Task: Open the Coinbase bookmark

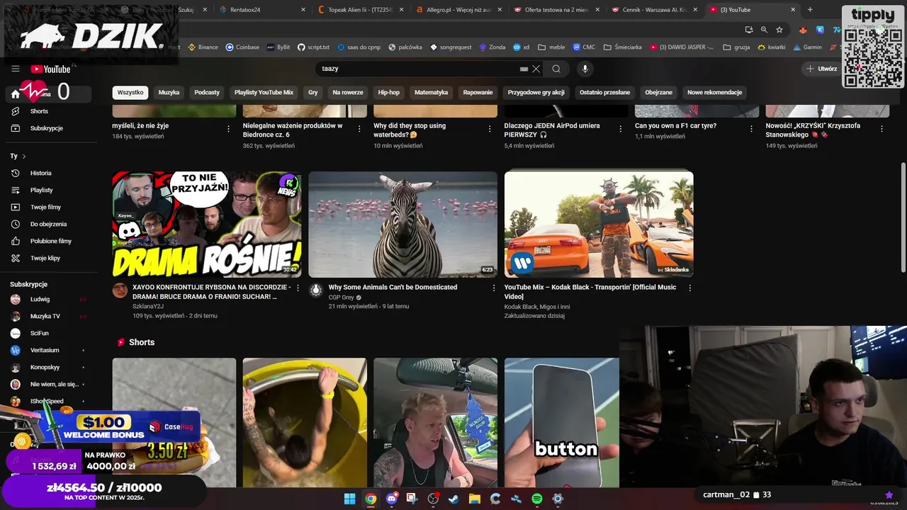Action: [242, 47]
